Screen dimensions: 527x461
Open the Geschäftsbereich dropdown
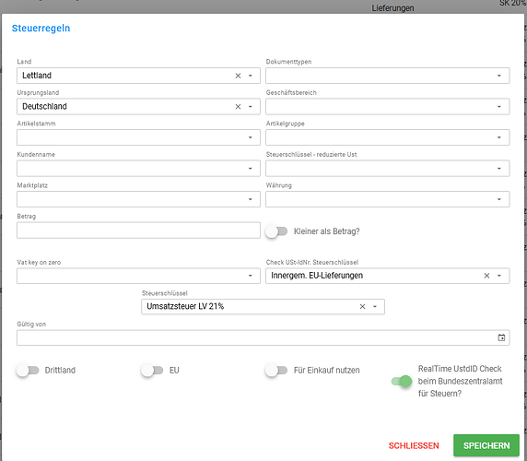point(499,107)
